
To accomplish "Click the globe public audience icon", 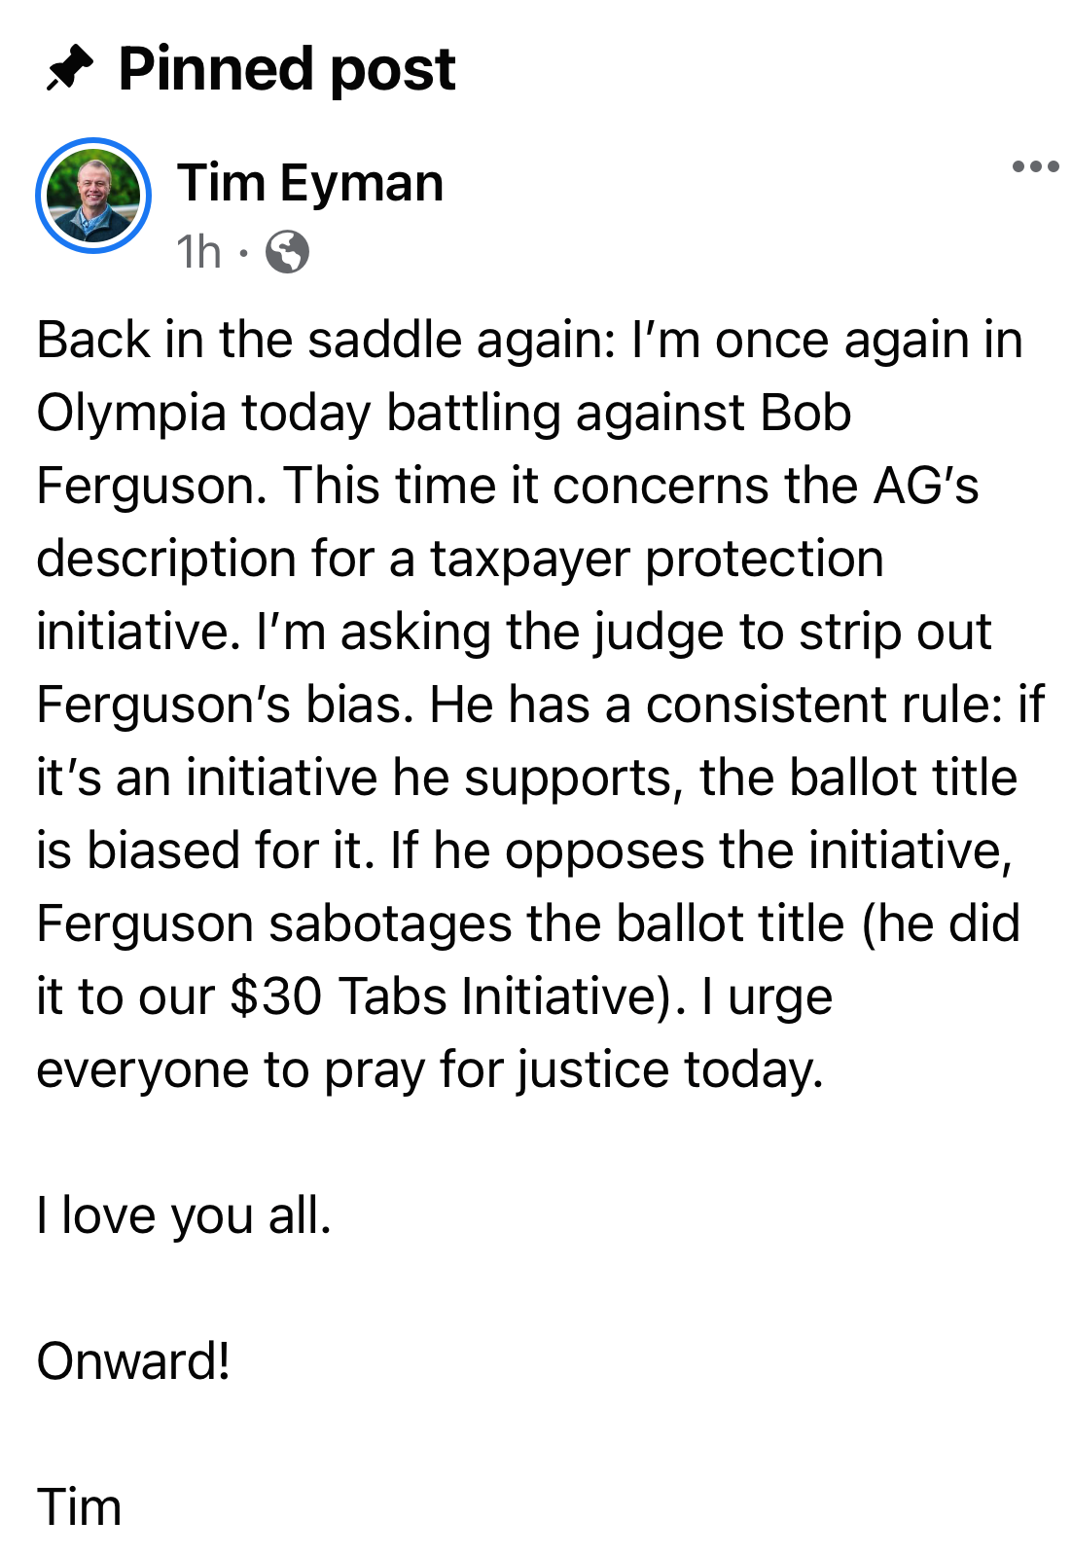I will [x=287, y=252].
